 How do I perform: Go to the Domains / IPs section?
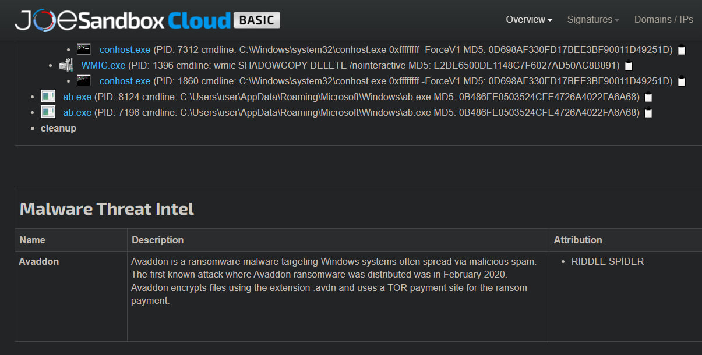point(664,20)
